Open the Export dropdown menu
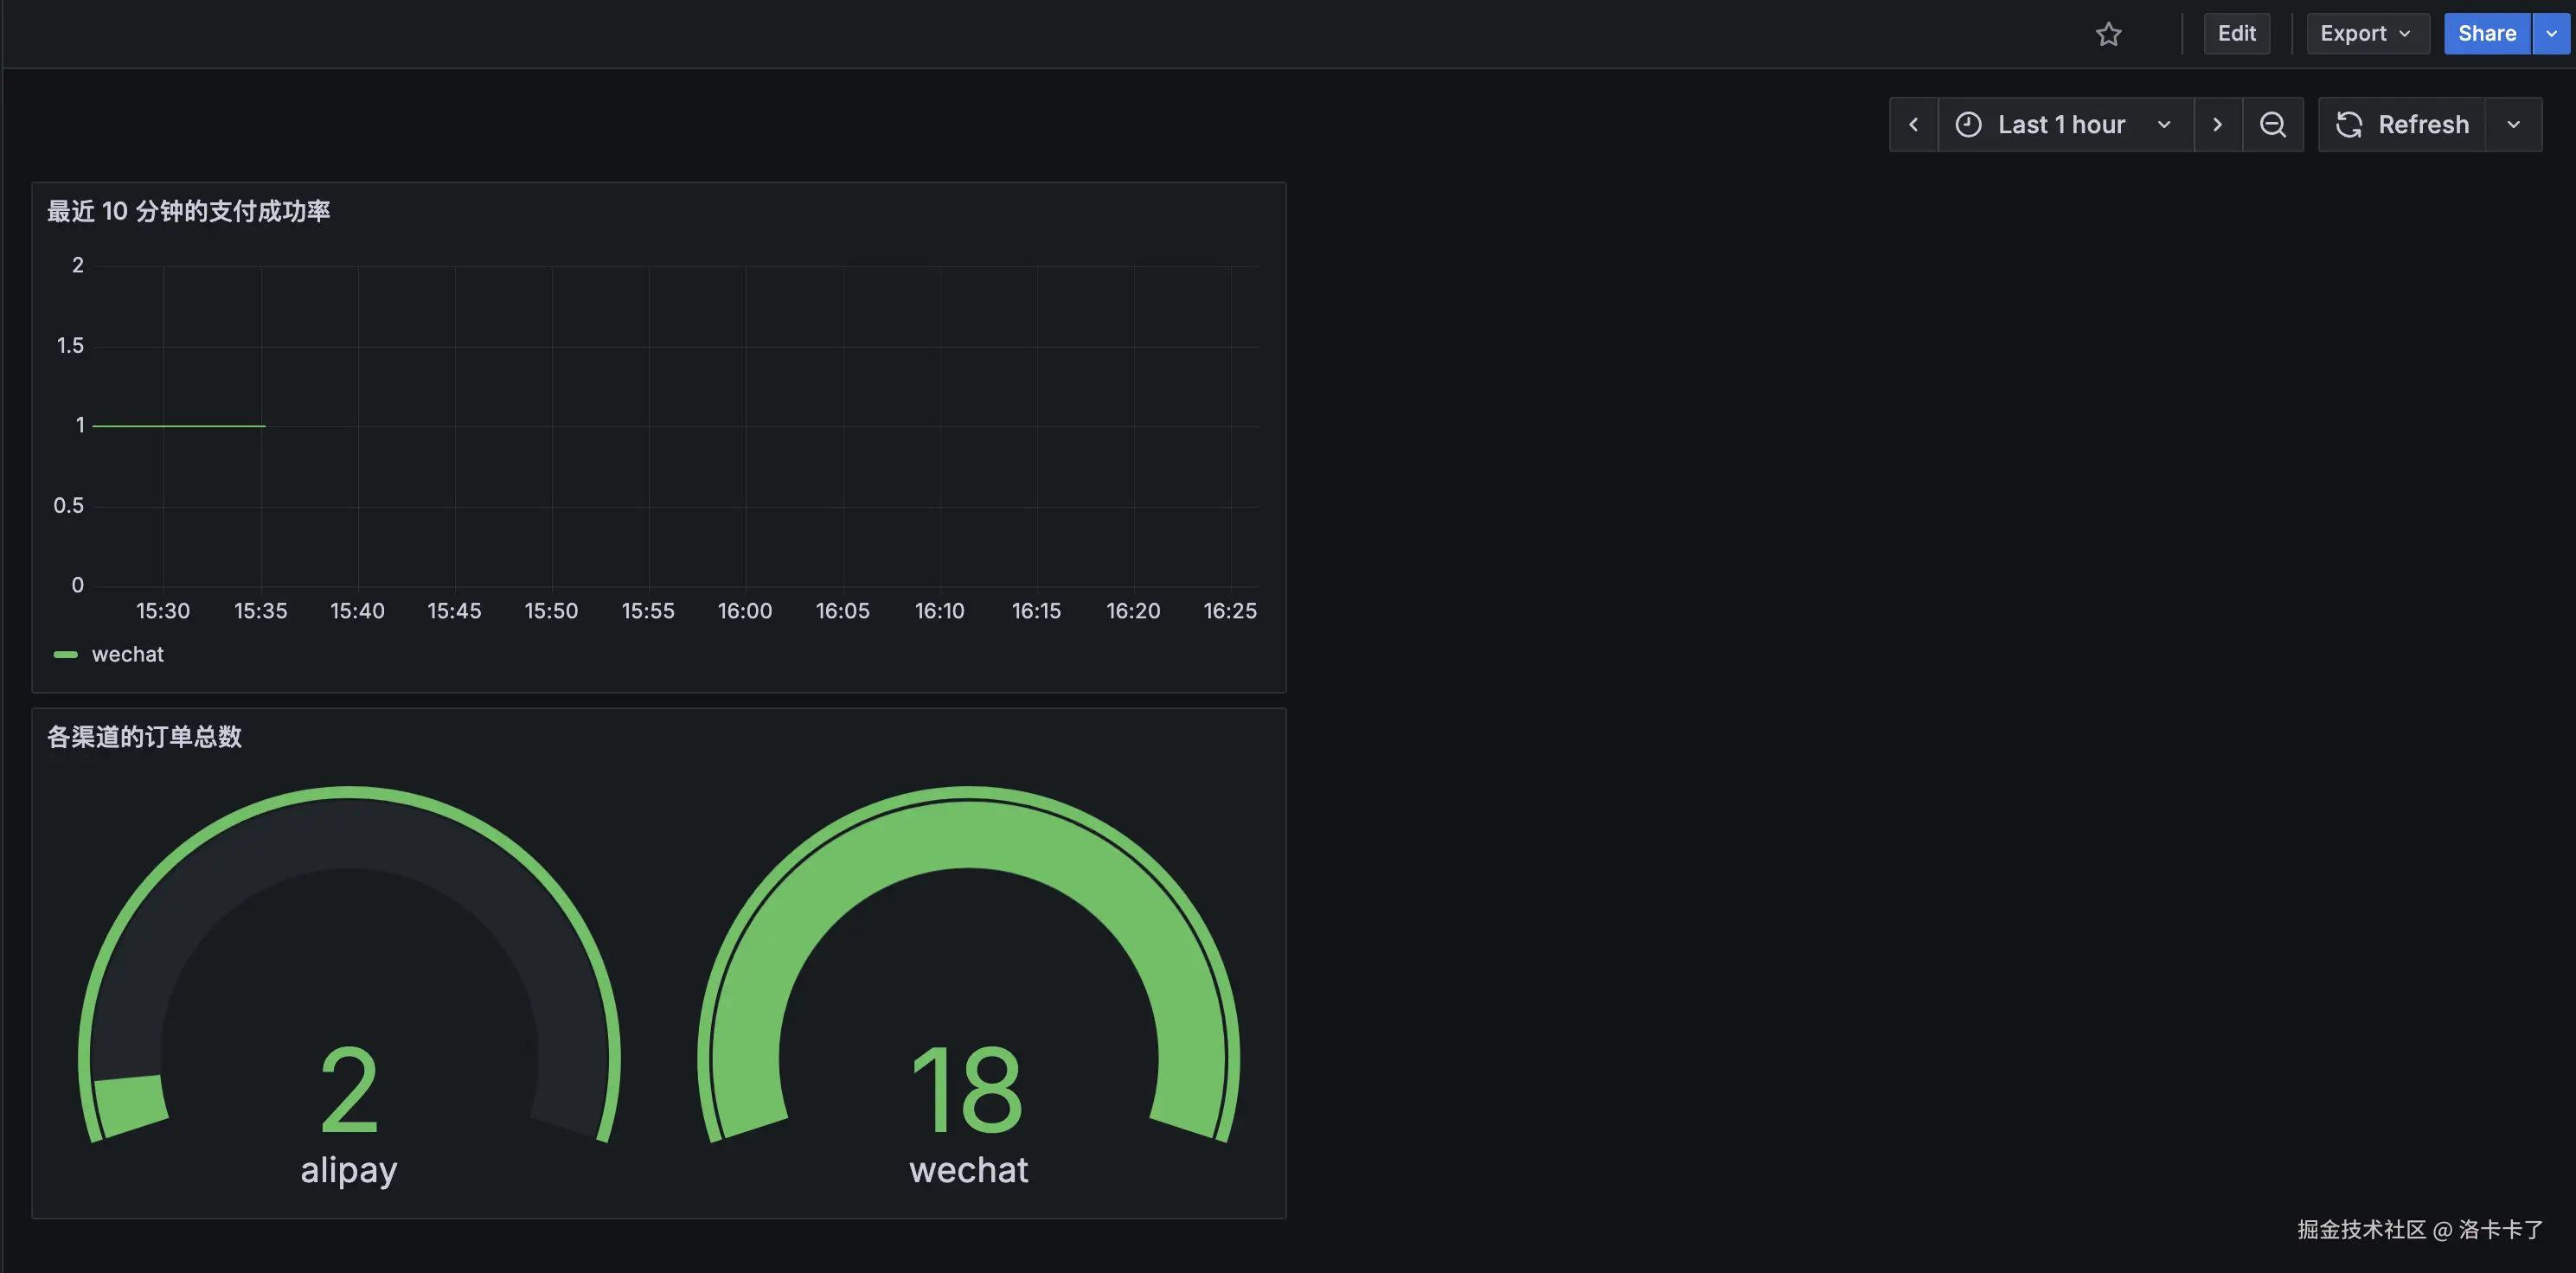 coord(2365,34)
